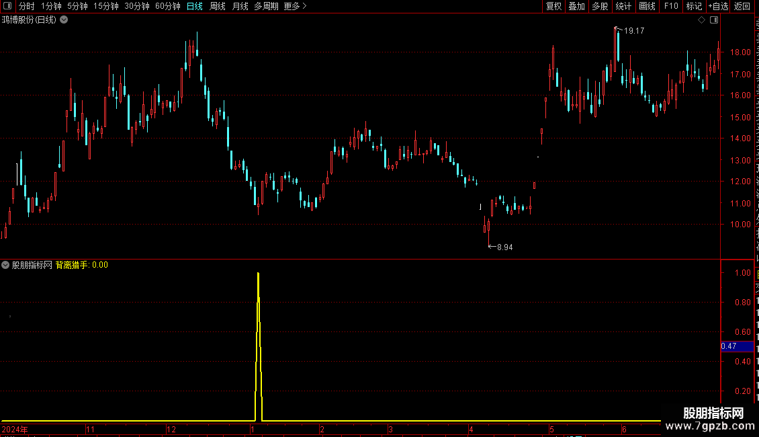Select the 30分钟 period
Viewport: 759px width, 437px height.
137,6
